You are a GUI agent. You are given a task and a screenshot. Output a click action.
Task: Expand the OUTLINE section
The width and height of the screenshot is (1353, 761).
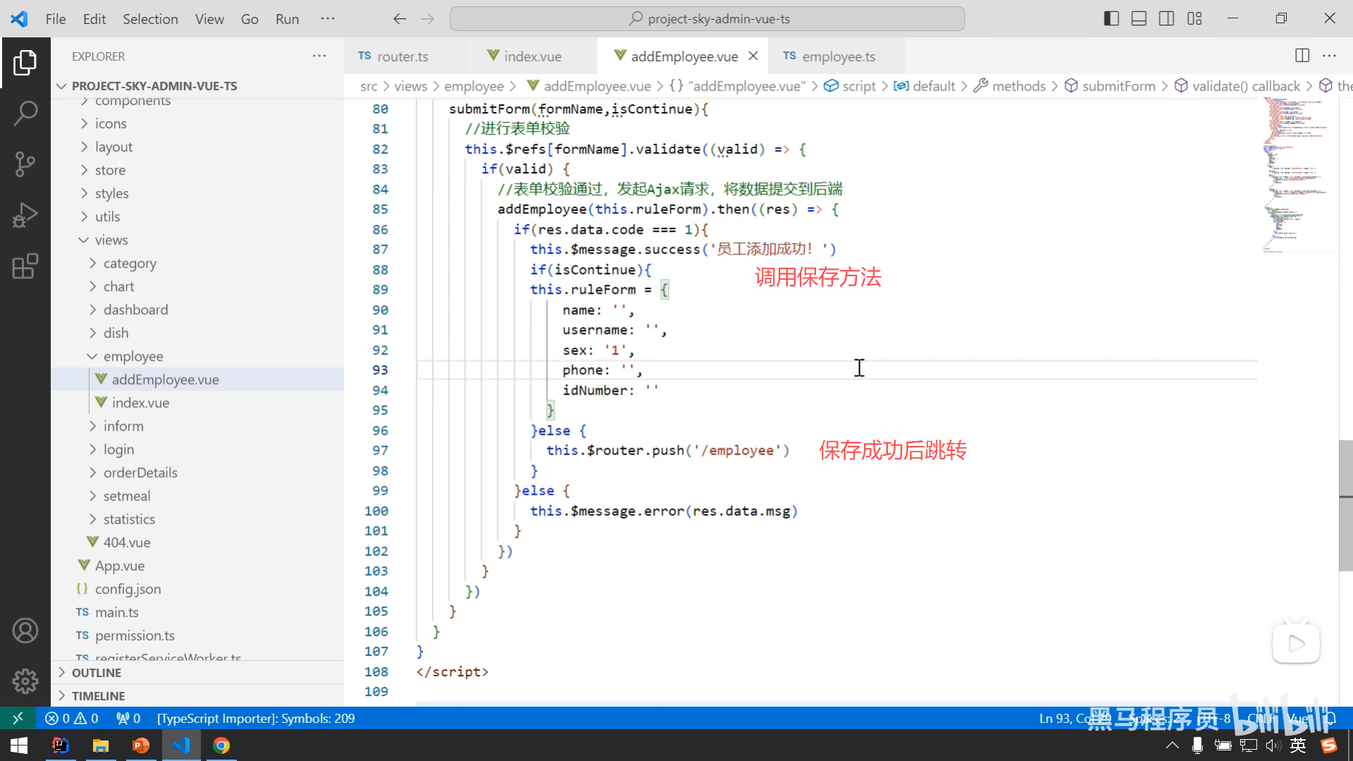click(97, 673)
